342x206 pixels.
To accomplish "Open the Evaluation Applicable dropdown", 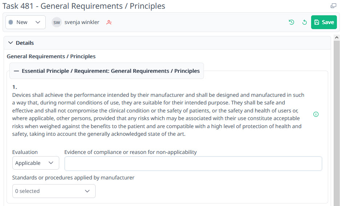I will click(x=36, y=163).
